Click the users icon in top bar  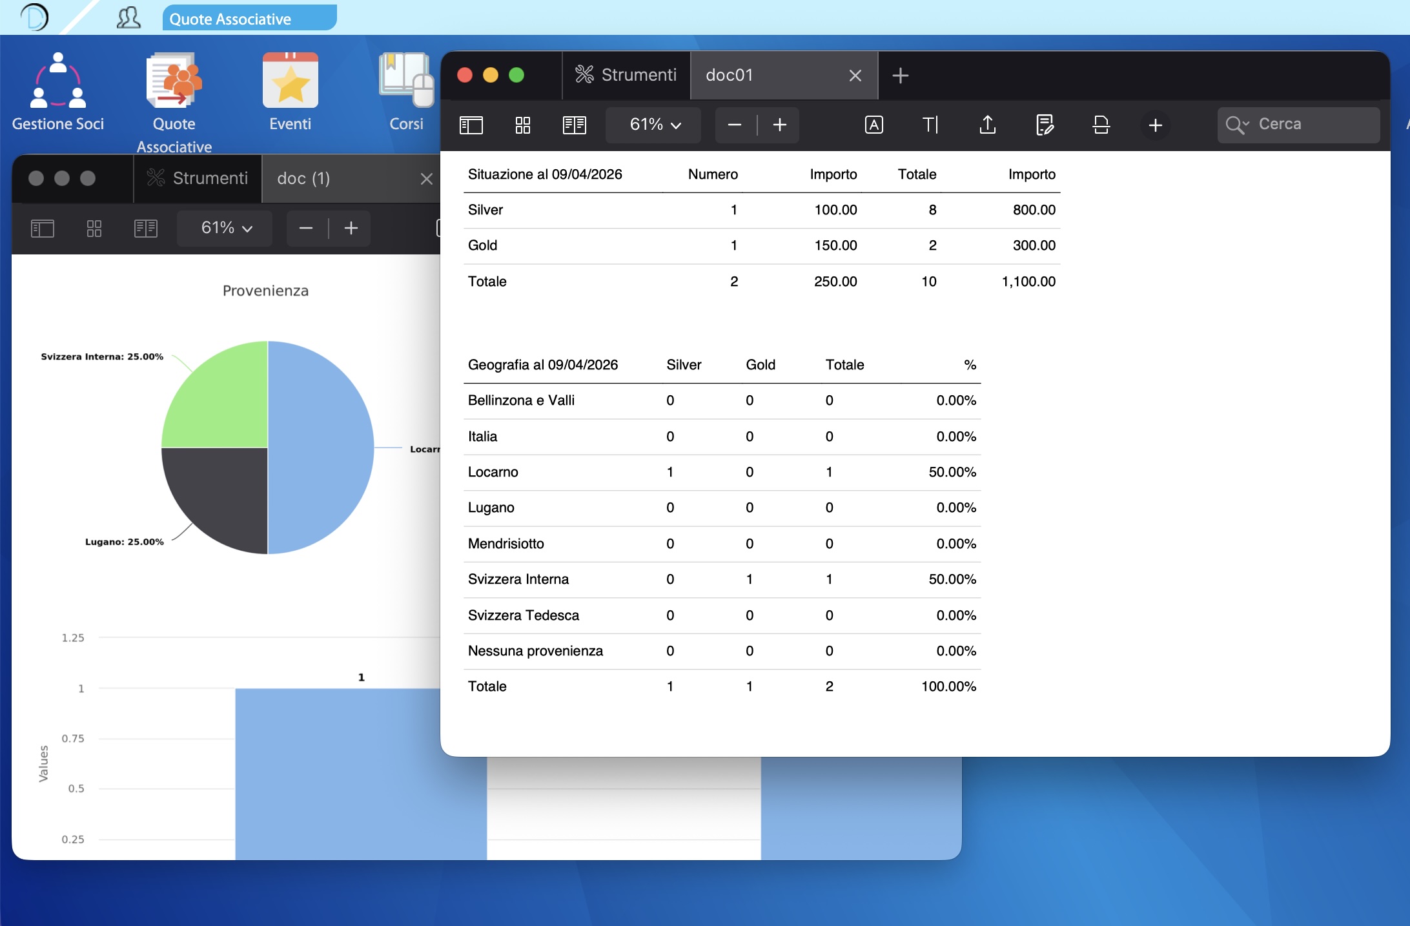(128, 17)
